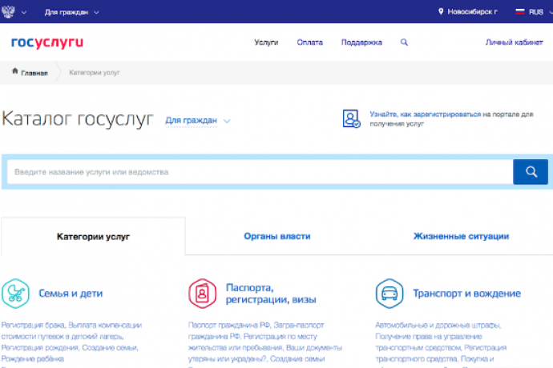Click the Russian coat of arms icon
This screenshot has height=368, width=553.
(x=10, y=12)
